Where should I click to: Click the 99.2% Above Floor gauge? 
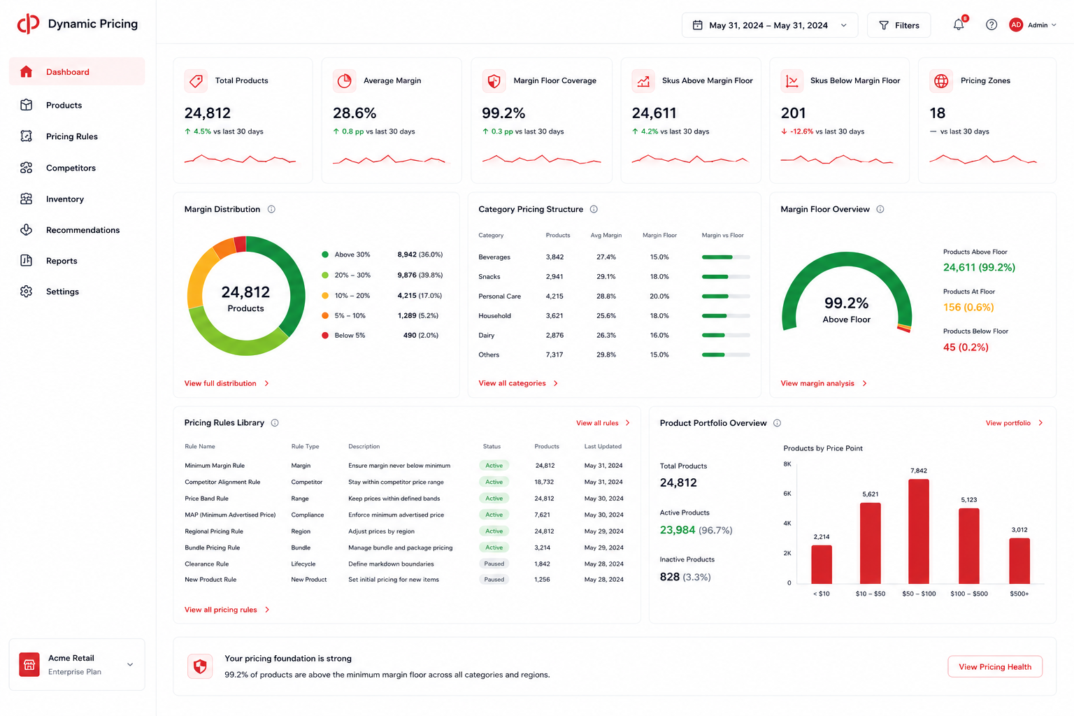click(x=847, y=292)
